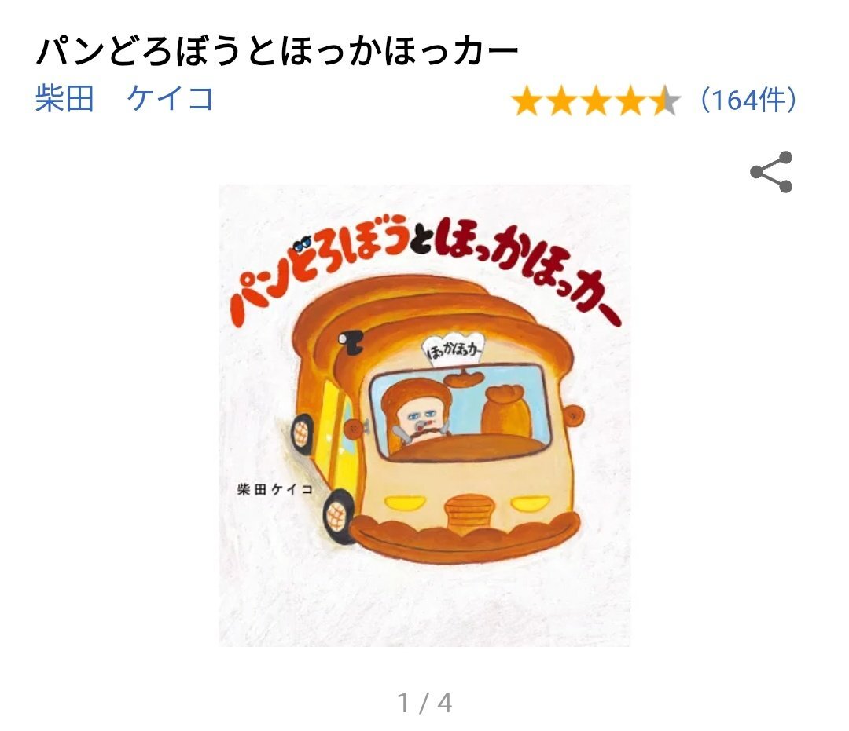Open the book cover image
849x731 pixels.
[424, 415]
